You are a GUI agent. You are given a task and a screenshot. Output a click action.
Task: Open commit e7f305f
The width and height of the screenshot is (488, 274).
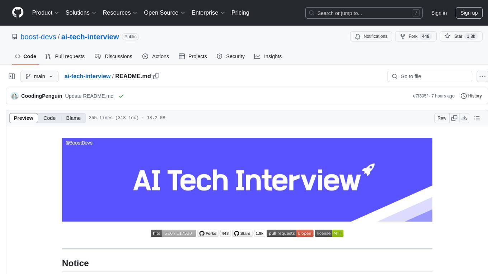[x=420, y=96]
